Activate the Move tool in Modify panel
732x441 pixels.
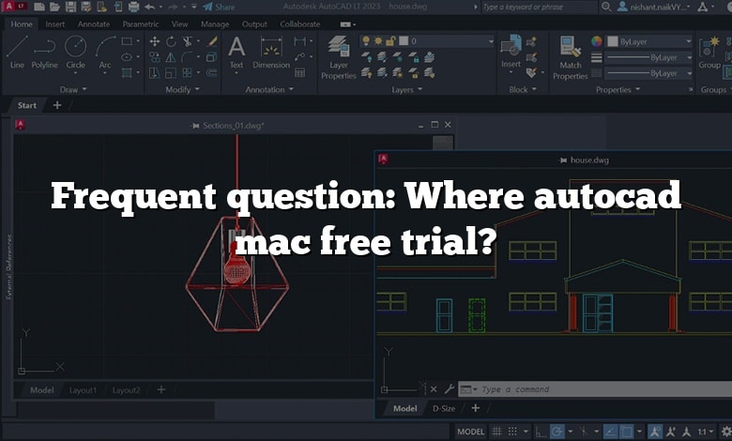tap(155, 41)
